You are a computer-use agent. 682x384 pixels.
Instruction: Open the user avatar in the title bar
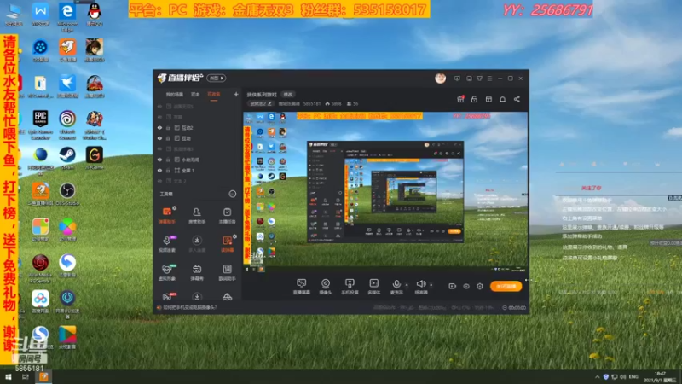tap(440, 78)
